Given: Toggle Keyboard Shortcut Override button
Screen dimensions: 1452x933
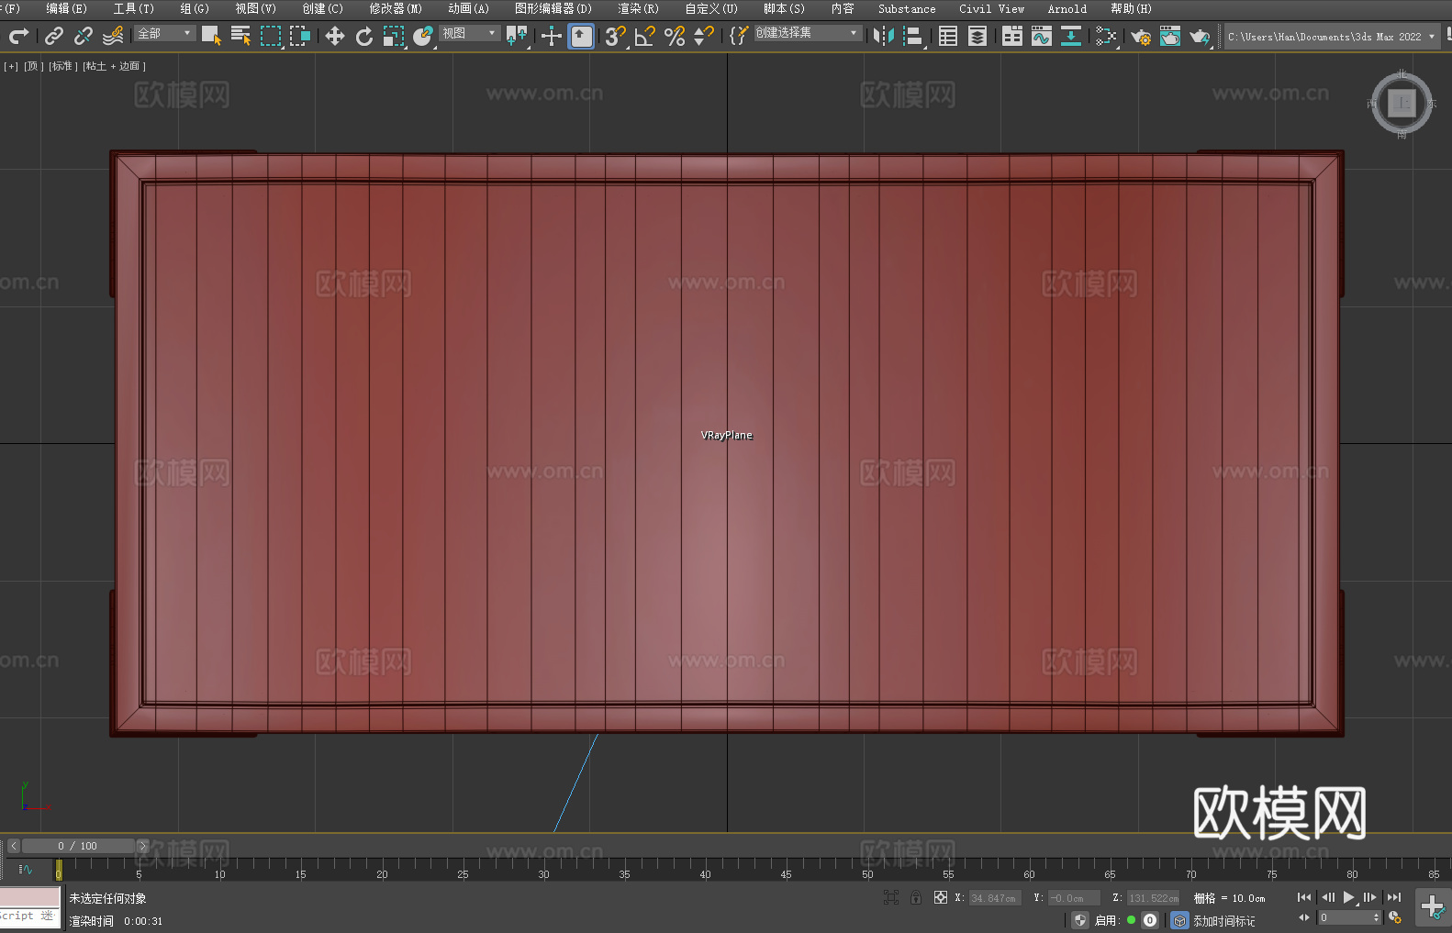Looking at the screenshot, I should 581,36.
